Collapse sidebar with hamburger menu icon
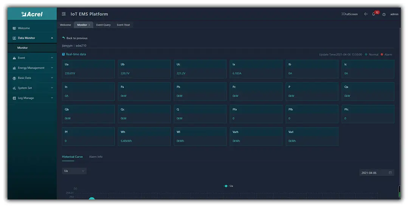 pyautogui.click(x=64, y=14)
